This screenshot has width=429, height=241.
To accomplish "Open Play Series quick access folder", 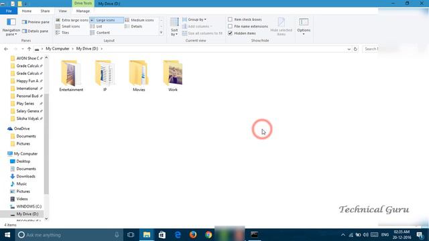I will pos(26,104).
